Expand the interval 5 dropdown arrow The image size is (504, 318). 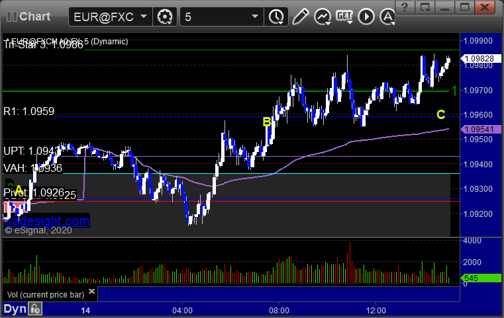255,16
